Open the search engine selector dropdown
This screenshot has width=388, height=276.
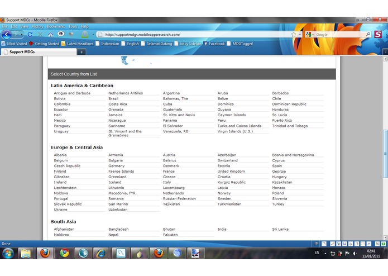(309, 35)
